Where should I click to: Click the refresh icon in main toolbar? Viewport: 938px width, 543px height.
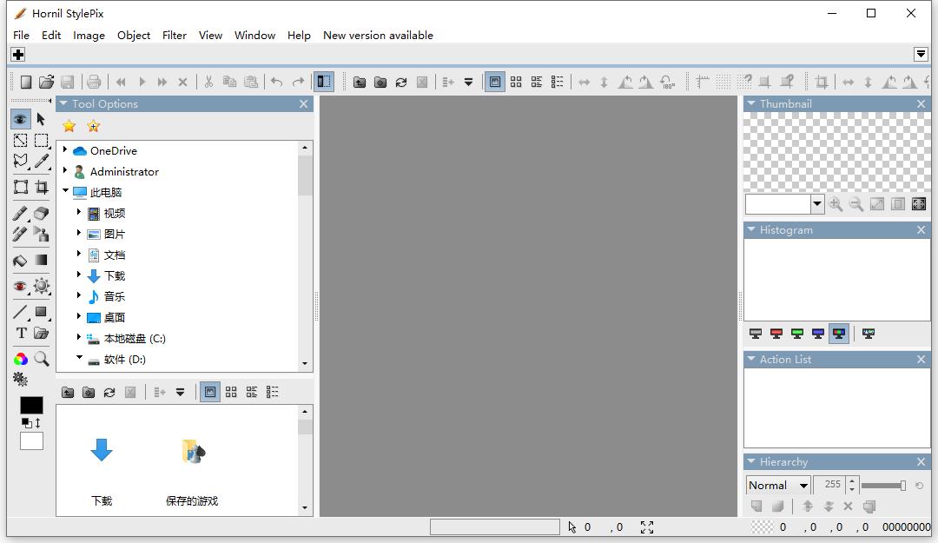pos(401,82)
